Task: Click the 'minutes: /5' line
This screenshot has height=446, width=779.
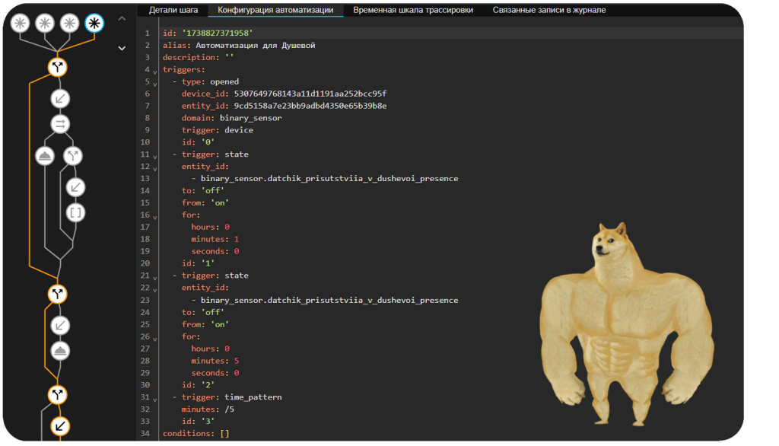Action: click(x=208, y=409)
